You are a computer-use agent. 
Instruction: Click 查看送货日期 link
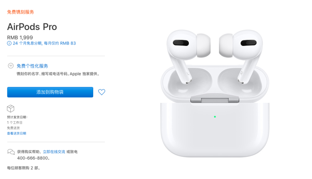coord(17,133)
